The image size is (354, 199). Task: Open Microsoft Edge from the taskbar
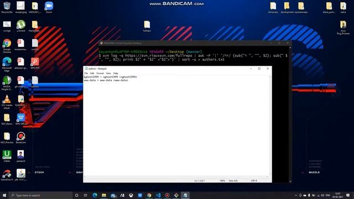pyautogui.click(x=95, y=195)
